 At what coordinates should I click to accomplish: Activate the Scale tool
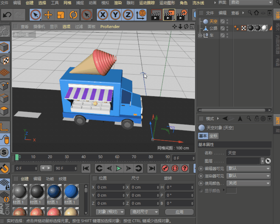pyautogui.click(x=61, y=15)
